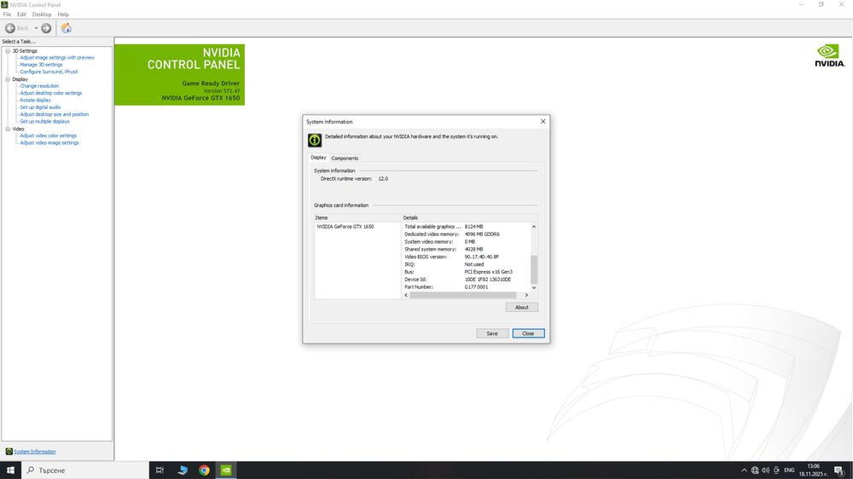Open Adjust desktop color settings

point(51,93)
